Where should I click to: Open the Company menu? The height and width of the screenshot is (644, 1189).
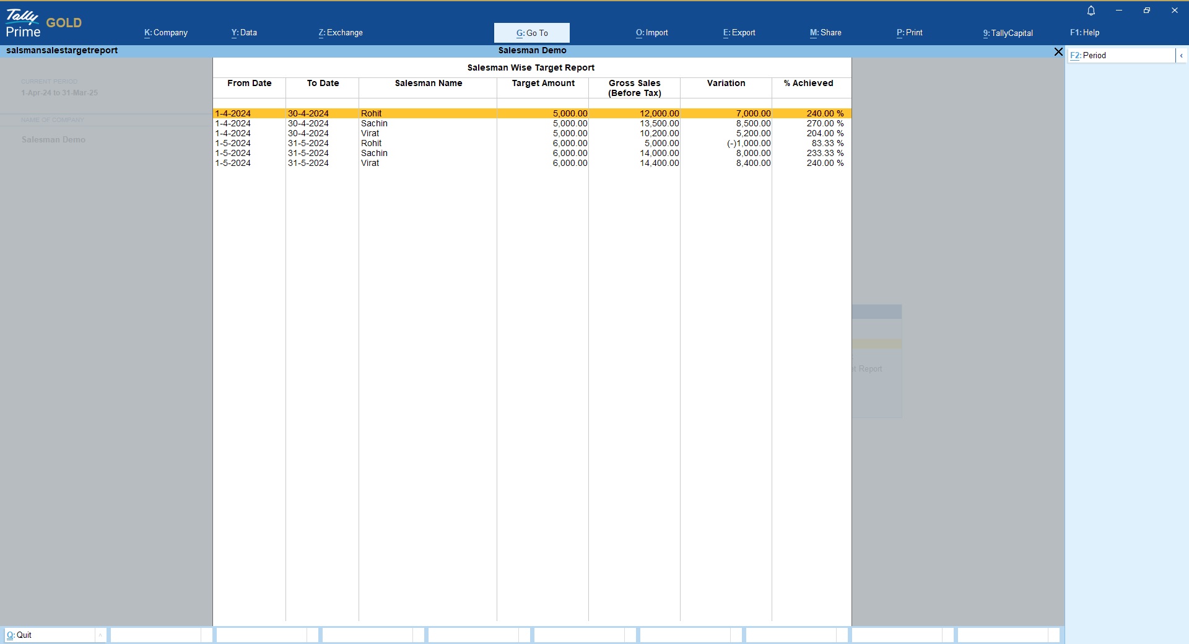coord(166,33)
